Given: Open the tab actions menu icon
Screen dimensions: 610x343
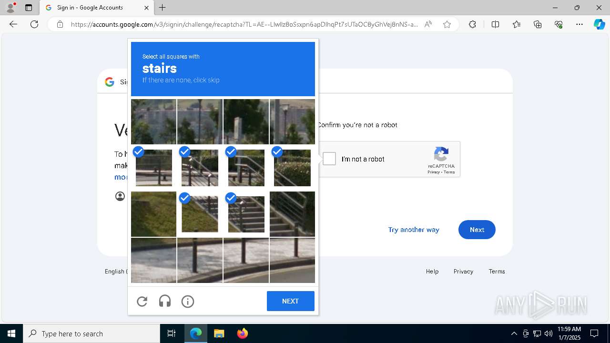Looking at the screenshot, I should point(29,8).
